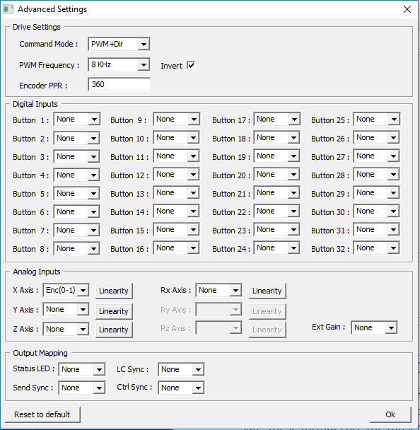Expand the Rx Axis dropdown
420x430 pixels.
[218, 290]
